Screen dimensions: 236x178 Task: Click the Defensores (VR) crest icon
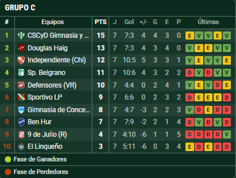21,85
